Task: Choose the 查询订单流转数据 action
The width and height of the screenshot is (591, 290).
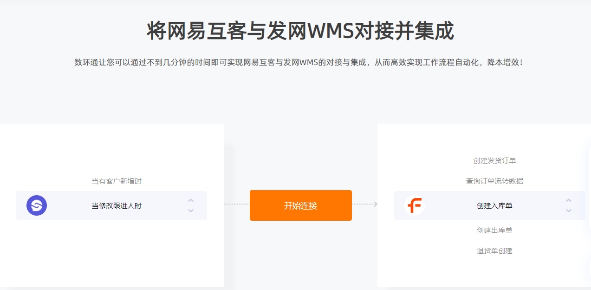Action: pyautogui.click(x=494, y=181)
